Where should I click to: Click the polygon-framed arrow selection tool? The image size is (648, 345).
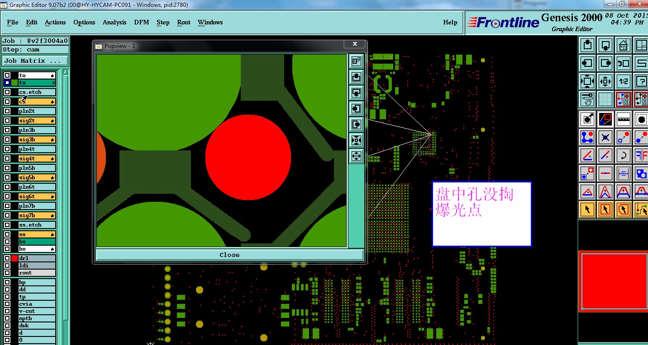(x=624, y=210)
